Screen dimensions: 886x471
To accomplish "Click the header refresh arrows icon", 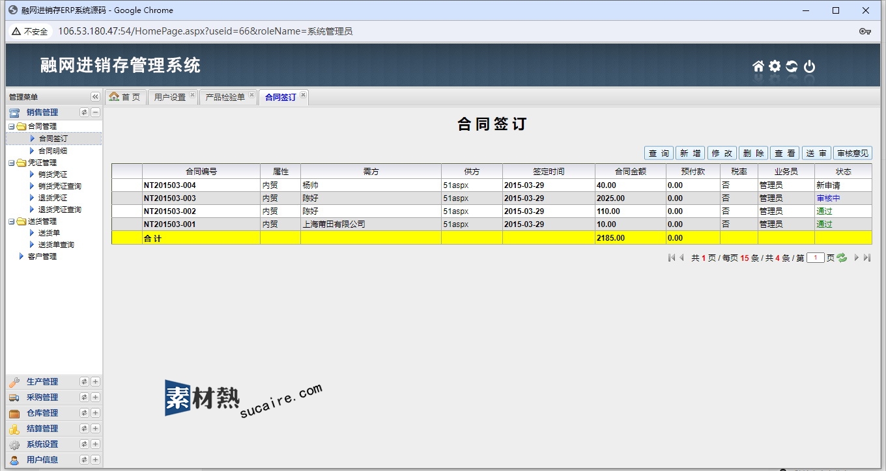I will [x=792, y=66].
